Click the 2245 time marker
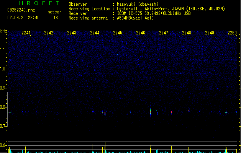 118,33
